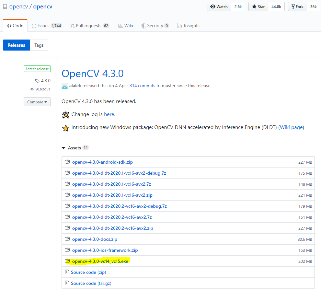Download opencv-4.3.0-dldt-2020.1-vc16-avx2-debug.7z
The image size is (321, 291).
click(119, 173)
